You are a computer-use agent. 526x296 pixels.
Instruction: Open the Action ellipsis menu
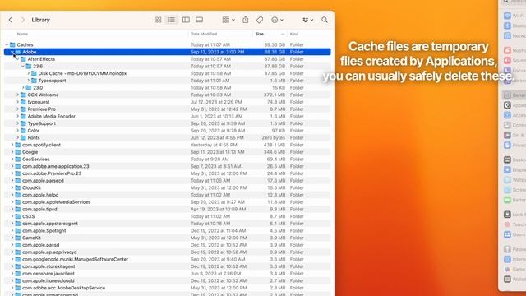[277, 20]
